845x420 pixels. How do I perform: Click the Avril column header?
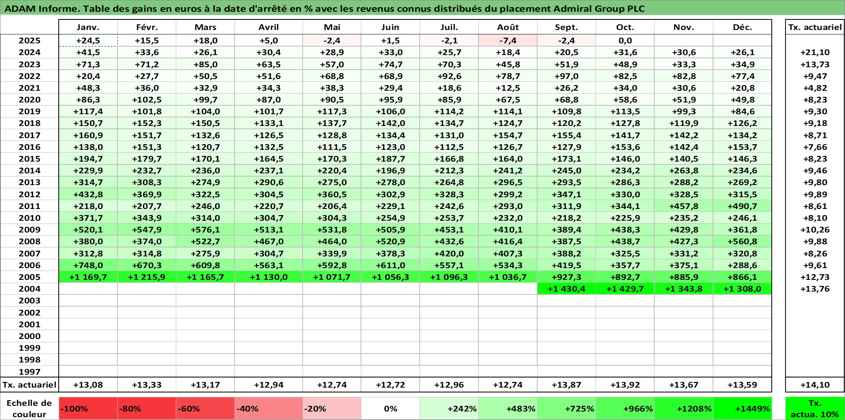[x=269, y=27]
